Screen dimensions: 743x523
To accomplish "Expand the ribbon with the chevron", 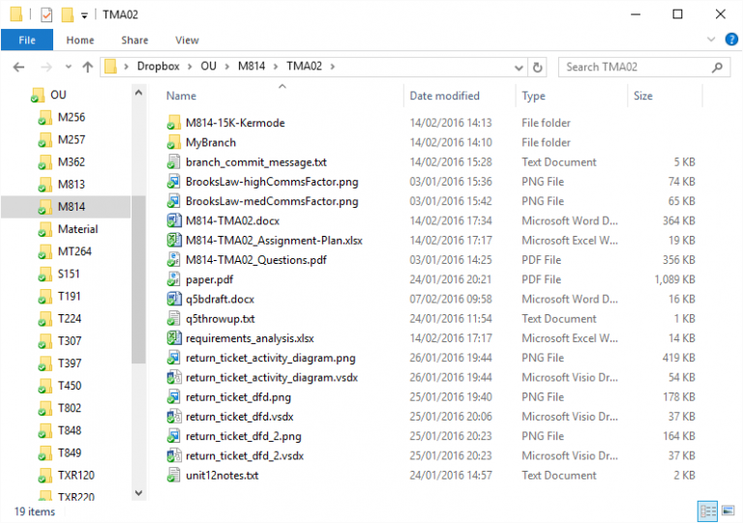I will tap(712, 40).
